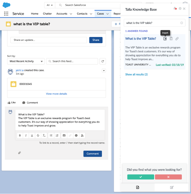Click the blue Comment submit button
Image resolution: width=191 pixels, height=194 pixels.
[x=93, y=154]
